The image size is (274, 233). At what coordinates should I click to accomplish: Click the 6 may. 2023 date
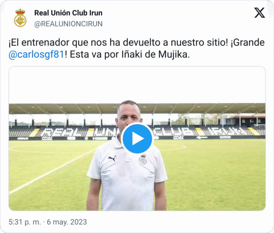[x=67, y=222]
